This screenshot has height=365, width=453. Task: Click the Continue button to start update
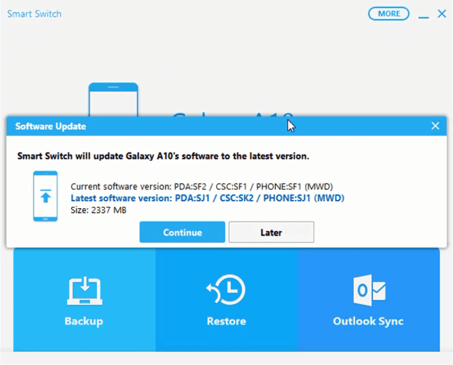pos(182,232)
